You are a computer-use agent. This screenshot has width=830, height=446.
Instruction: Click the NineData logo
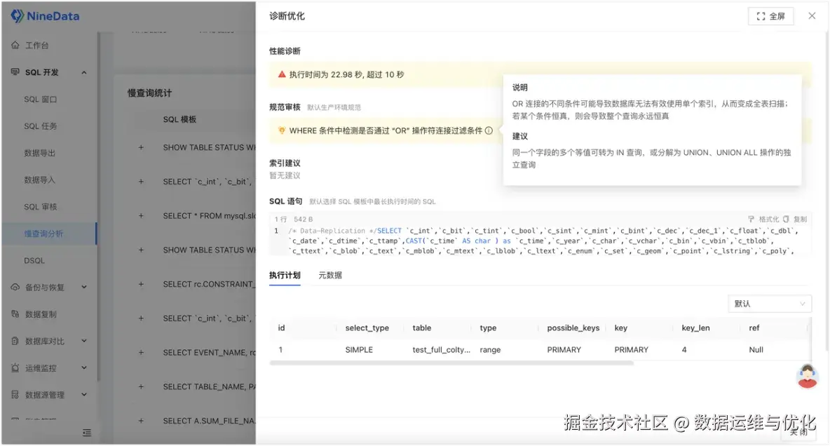pos(44,15)
